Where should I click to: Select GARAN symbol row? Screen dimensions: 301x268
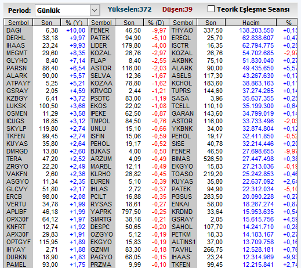[x=183, y=113]
